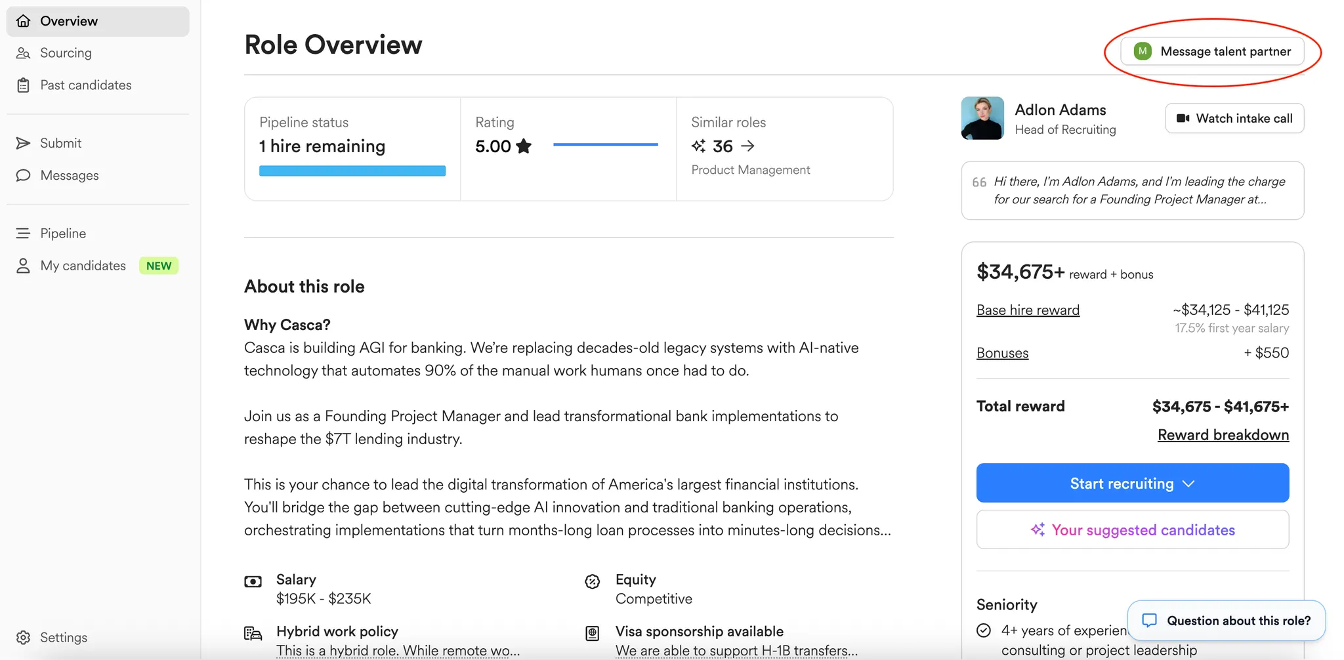Click Message talent partner
The height and width of the screenshot is (660, 1344).
pos(1211,51)
